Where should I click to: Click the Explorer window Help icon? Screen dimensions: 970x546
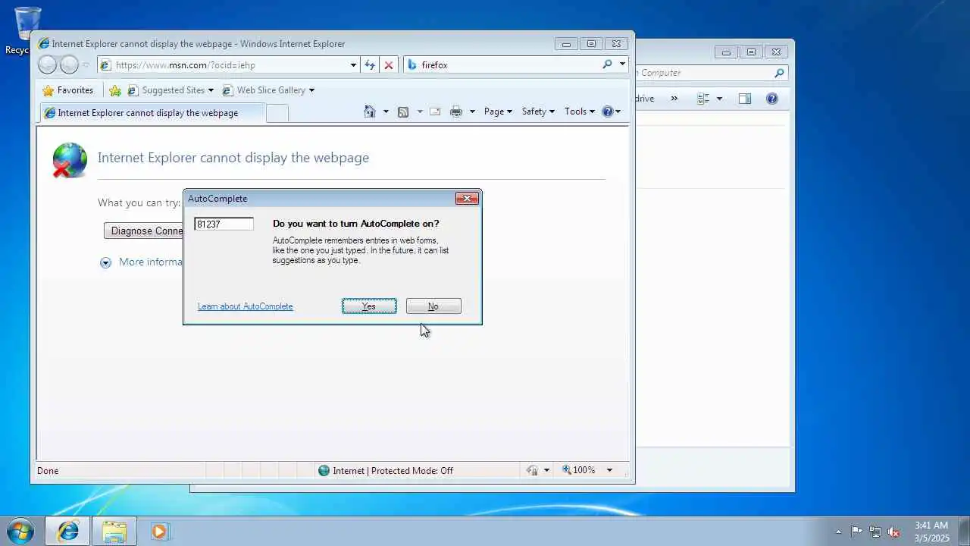pos(772,99)
